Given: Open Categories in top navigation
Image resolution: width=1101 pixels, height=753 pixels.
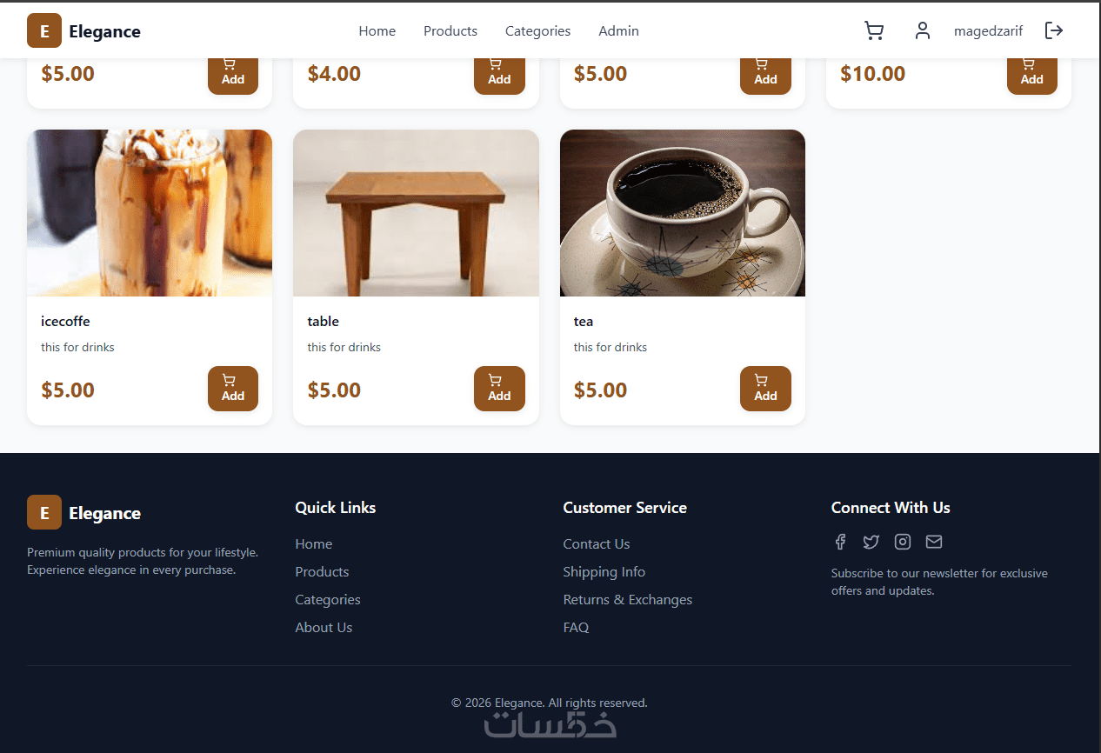Looking at the screenshot, I should 537,31.
